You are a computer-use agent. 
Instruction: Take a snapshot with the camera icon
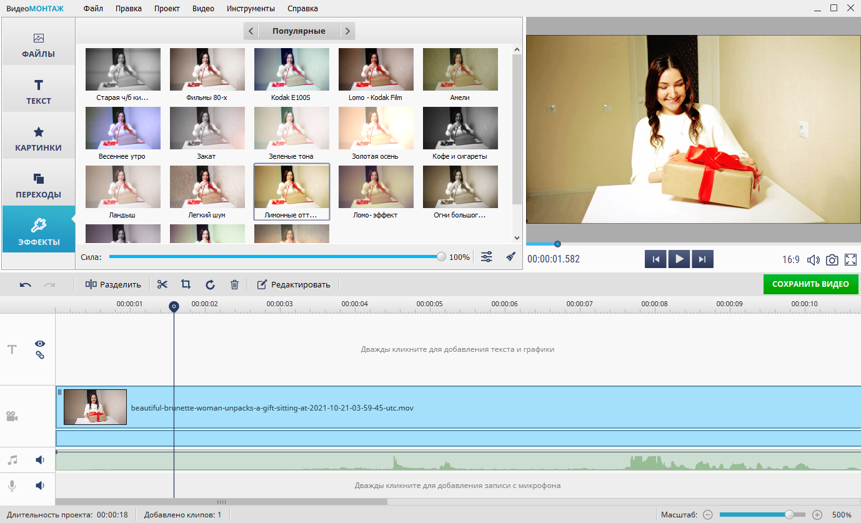pyautogui.click(x=832, y=259)
